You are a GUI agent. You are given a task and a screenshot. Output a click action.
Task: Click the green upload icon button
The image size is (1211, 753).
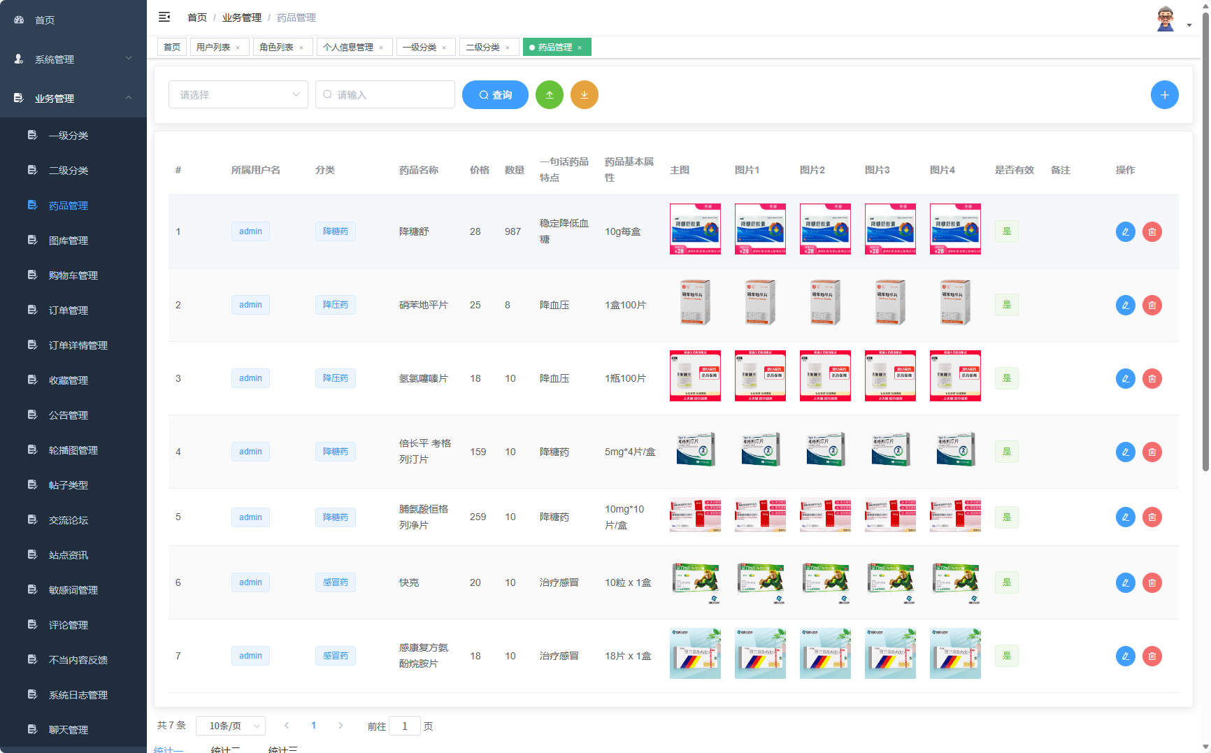(549, 95)
